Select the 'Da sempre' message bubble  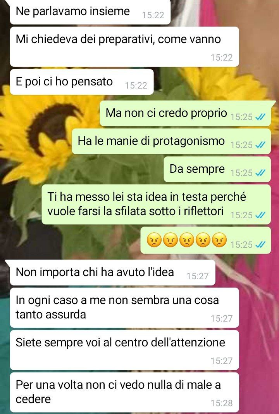click(217, 169)
